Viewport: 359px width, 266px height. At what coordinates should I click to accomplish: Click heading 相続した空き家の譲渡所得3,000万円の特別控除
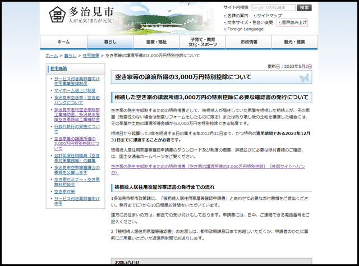(211, 98)
